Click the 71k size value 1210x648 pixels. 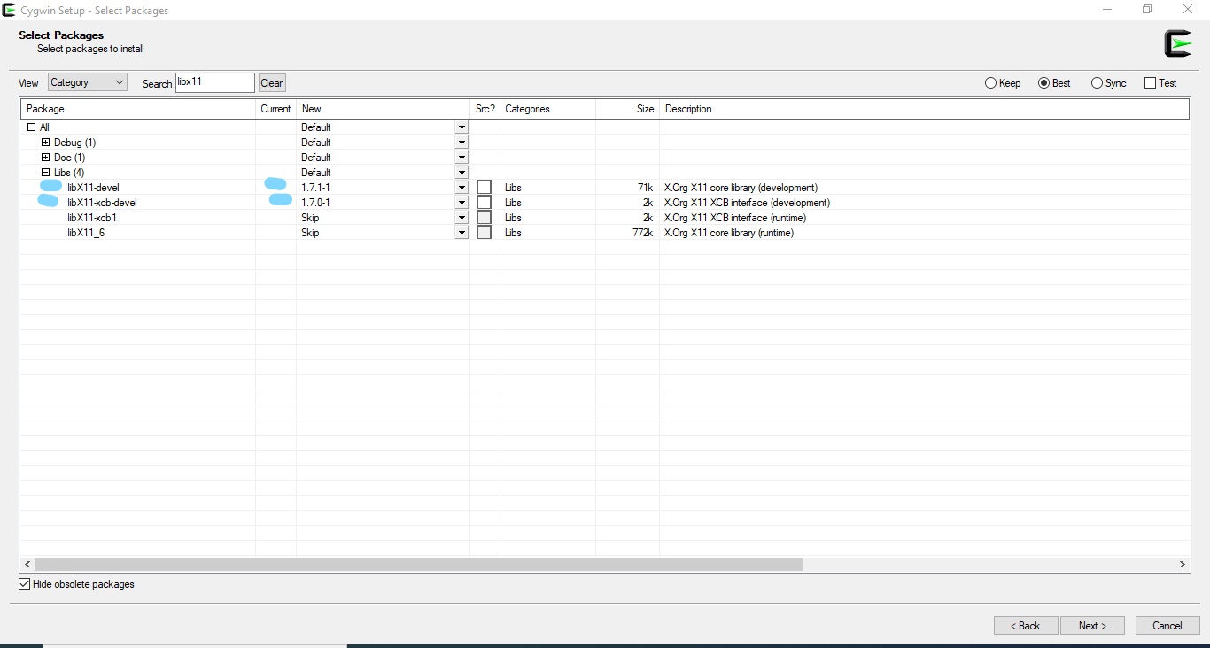click(x=645, y=188)
